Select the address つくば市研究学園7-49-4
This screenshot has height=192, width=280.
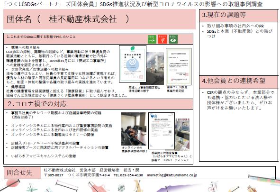click(89, 175)
